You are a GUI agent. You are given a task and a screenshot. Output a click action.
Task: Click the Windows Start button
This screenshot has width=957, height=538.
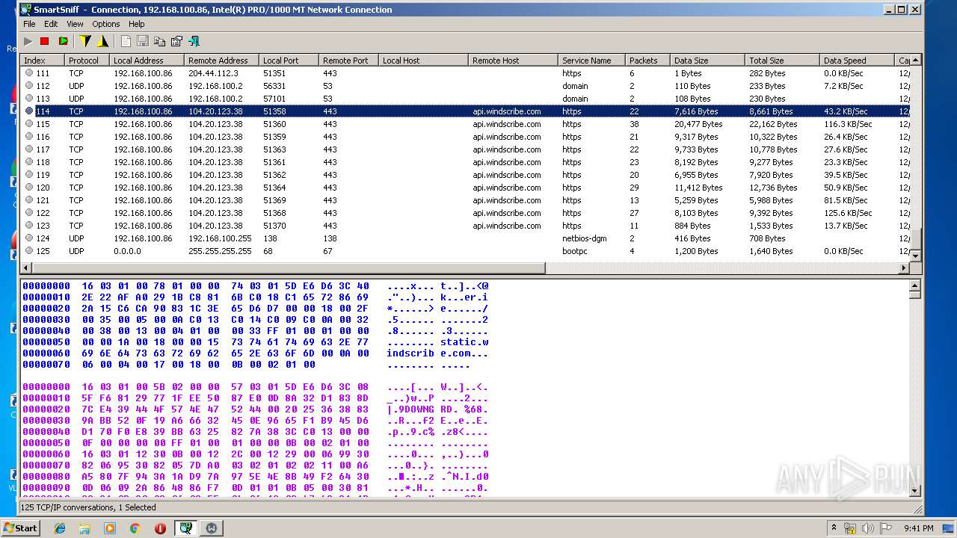[x=21, y=528]
